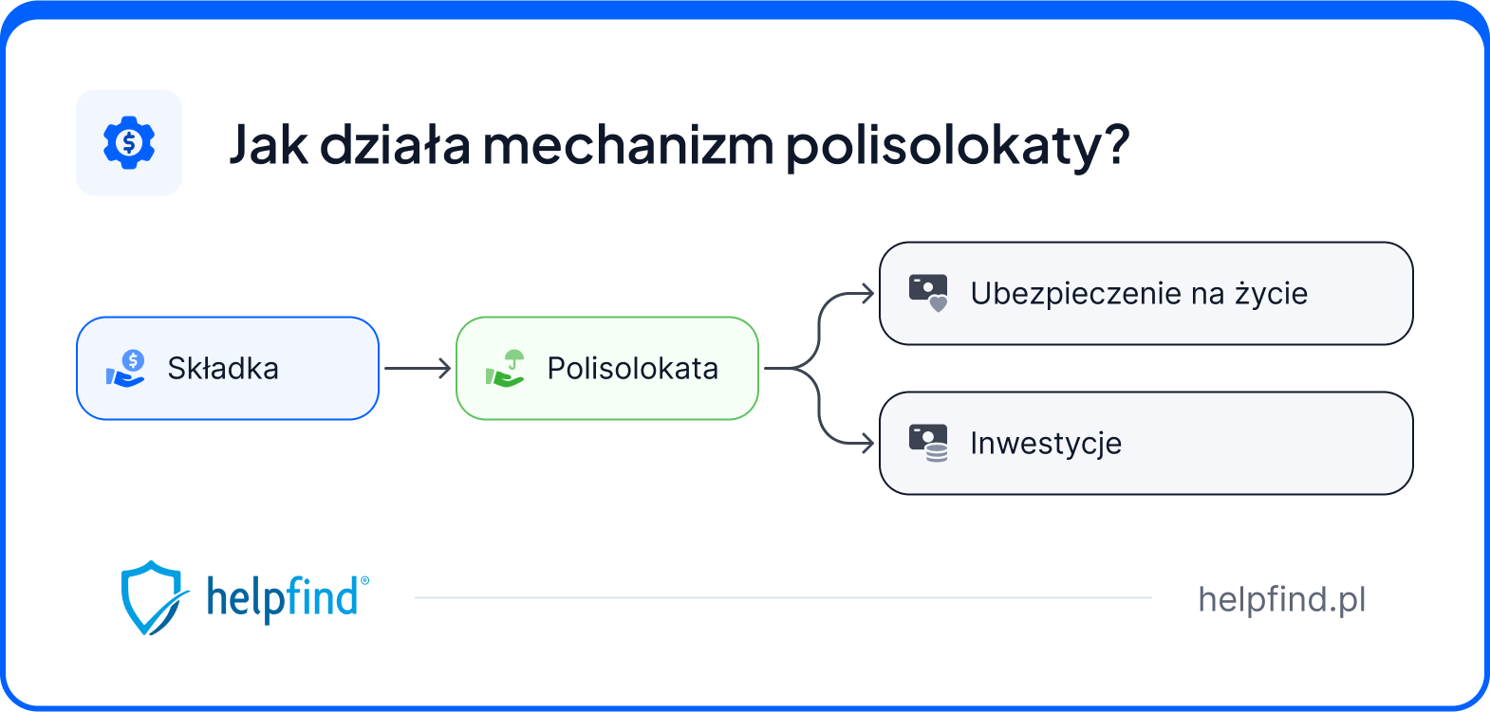This screenshot has height=712, width=1490.
Task: Click the wallet with coins icon
Action: pyautogui.click(x=928, y=443)
